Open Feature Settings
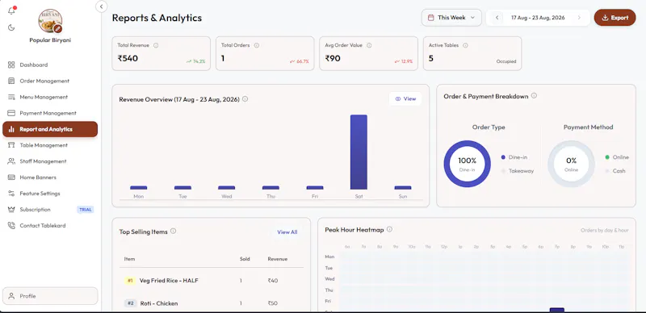 tap(50, 194)
